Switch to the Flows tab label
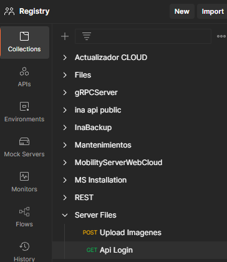Image resolution: width=227 pixels, height=262 pixels. pyautogui.click(x=24, y=224)
